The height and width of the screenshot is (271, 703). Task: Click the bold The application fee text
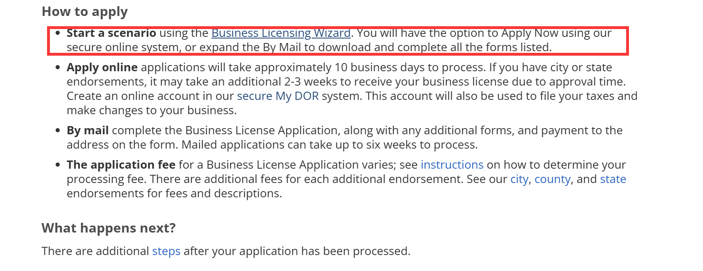point(121,165)
